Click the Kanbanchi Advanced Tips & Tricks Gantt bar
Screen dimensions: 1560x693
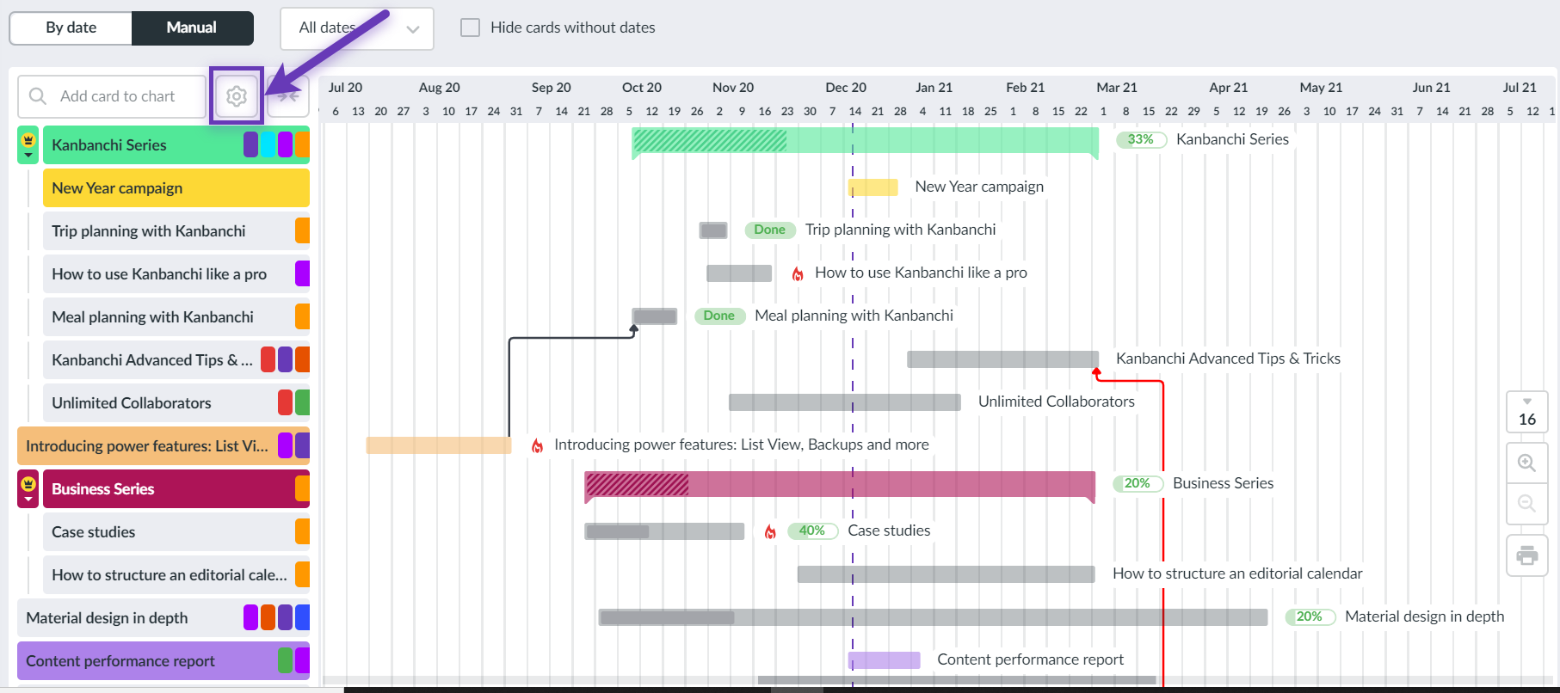click(1003, 359)
